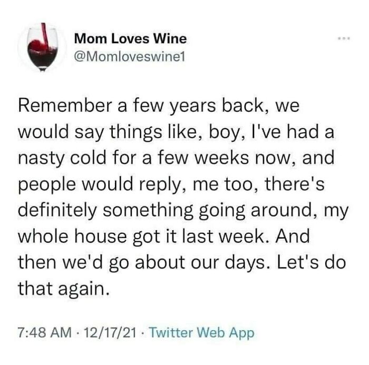Click the word Remember starting the tweet
The height and width of the screenshot is (365, 369).
[x=65, y=106]
